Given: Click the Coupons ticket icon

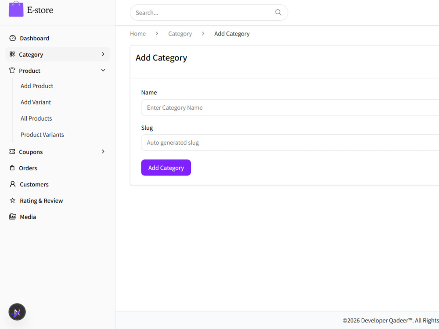Looking at the screenshot, I should click(x=12, y=152).
